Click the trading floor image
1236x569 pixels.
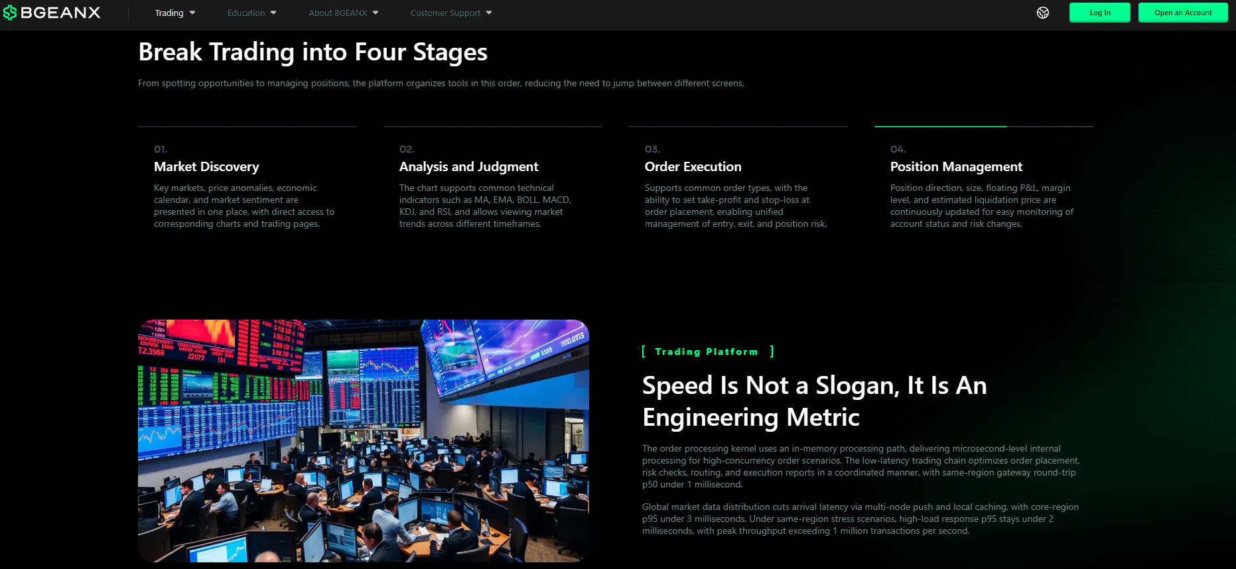[363, 441]
